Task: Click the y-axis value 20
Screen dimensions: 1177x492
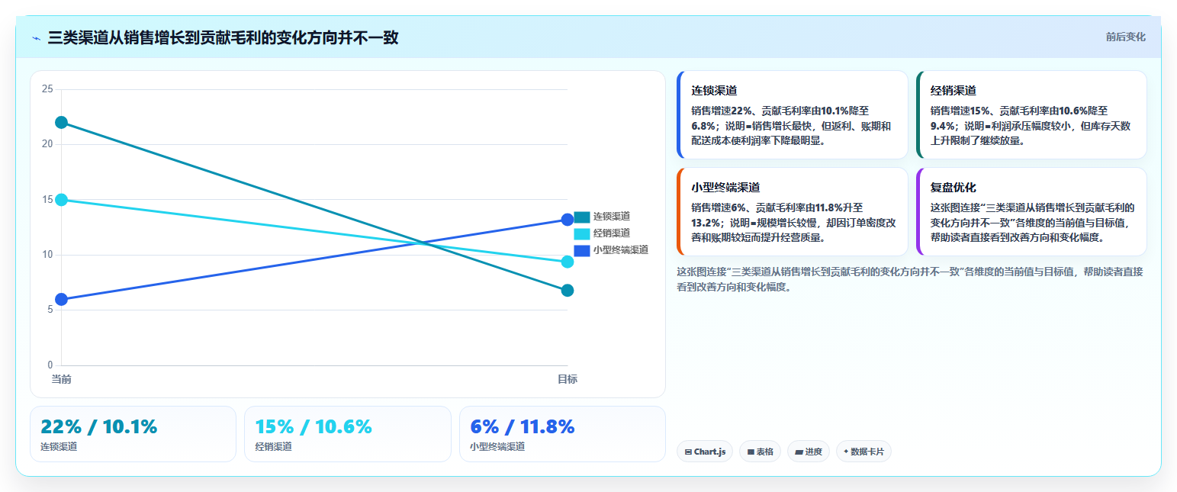Action: [x=47, y=144]
